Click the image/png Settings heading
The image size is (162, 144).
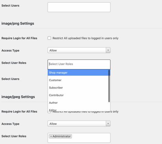tap(18, 24)
